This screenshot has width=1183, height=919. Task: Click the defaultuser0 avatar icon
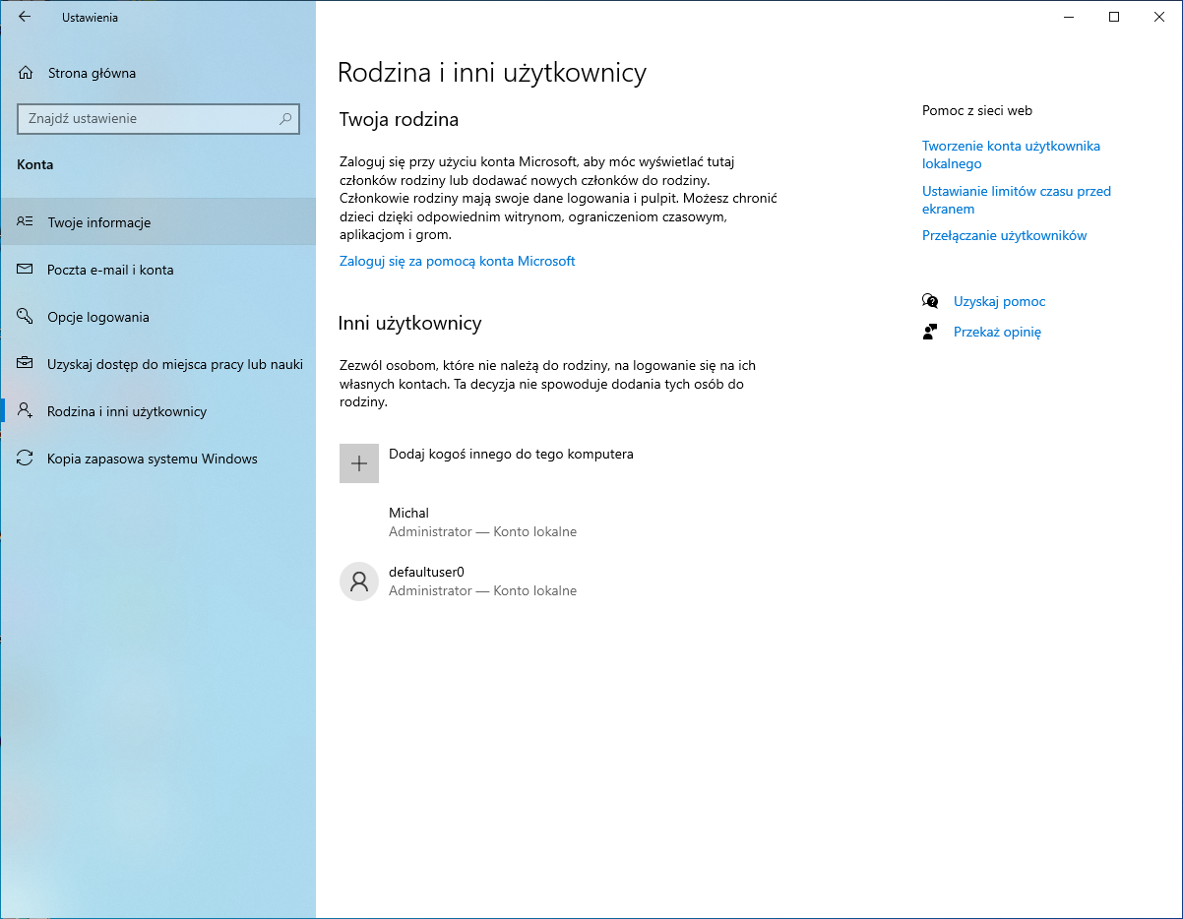359,581
